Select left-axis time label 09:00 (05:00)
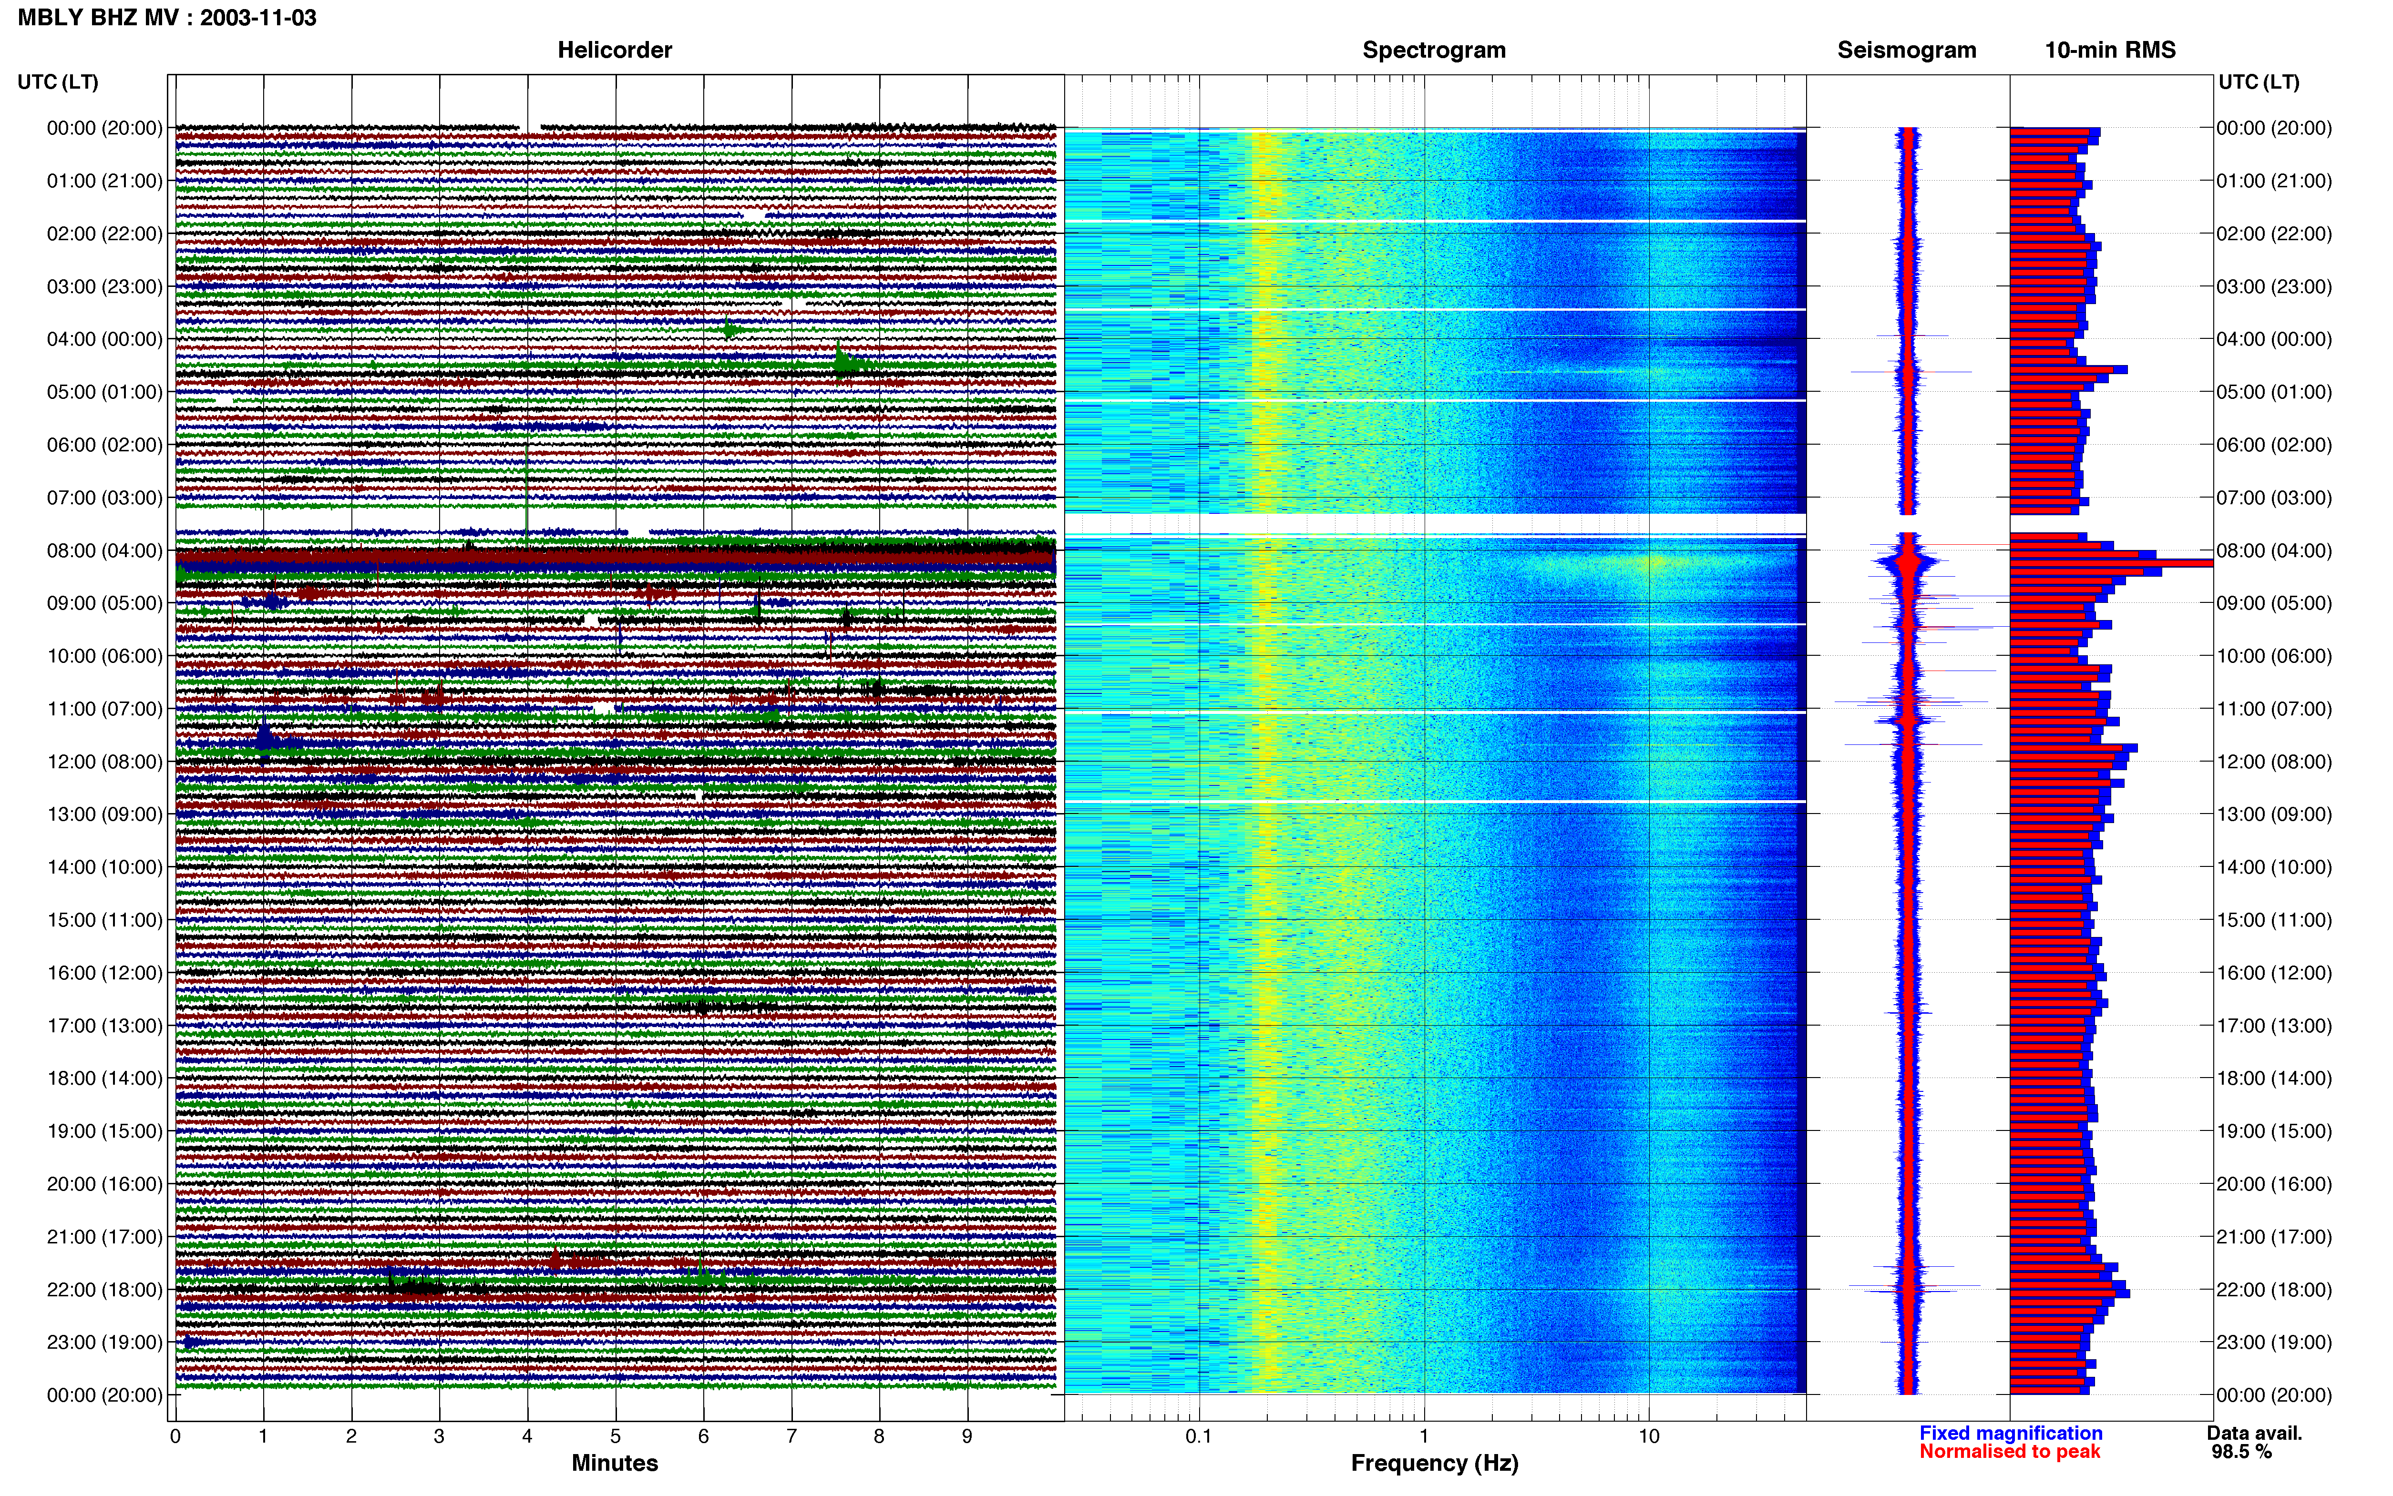Viewport: 2393px width, 1496px height. point(105,603)
